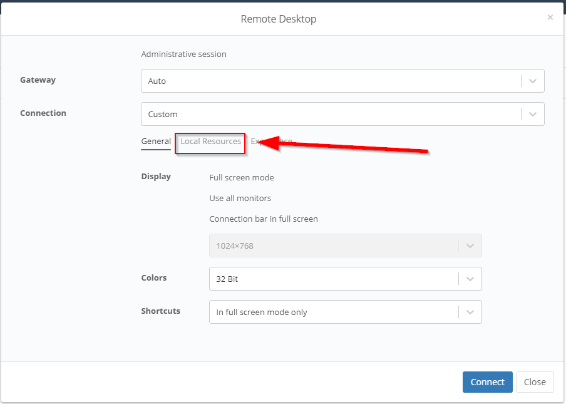
Task: Click the Shortcuts dropdown chevron arrow
Action: [470, 311]
